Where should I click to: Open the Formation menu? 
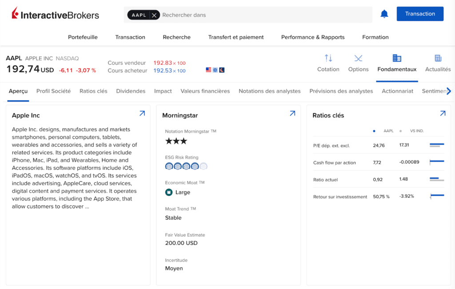[375, 37]
